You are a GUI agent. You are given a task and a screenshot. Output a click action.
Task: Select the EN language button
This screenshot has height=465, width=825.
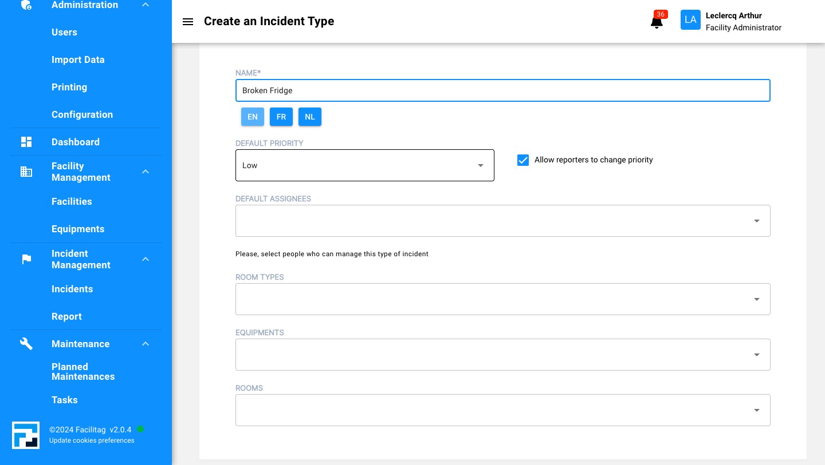(x=253, y=117)
